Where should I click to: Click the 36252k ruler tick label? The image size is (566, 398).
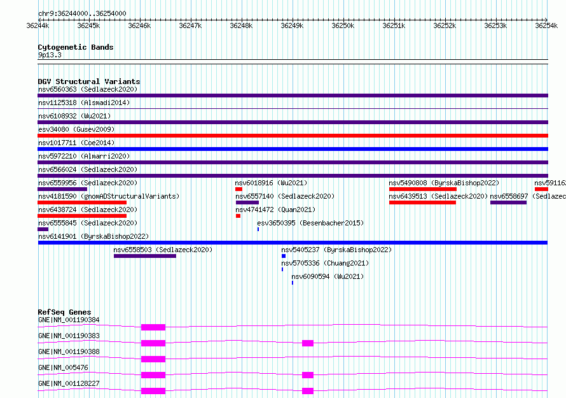click(x=445, y=25)
